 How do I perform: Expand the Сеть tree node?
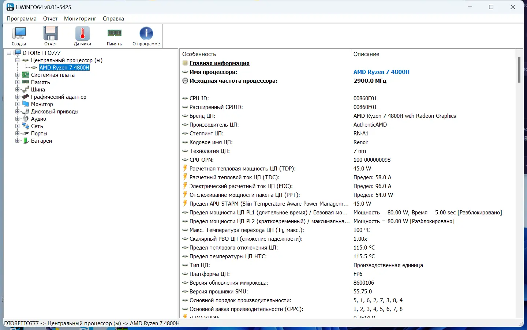point(17,126)
